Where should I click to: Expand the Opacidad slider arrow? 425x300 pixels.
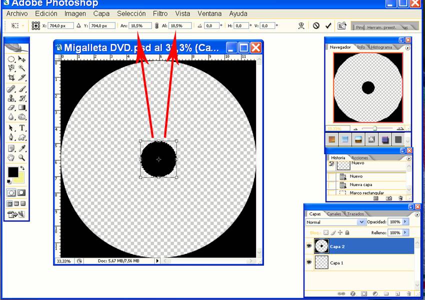coord(405,222)
